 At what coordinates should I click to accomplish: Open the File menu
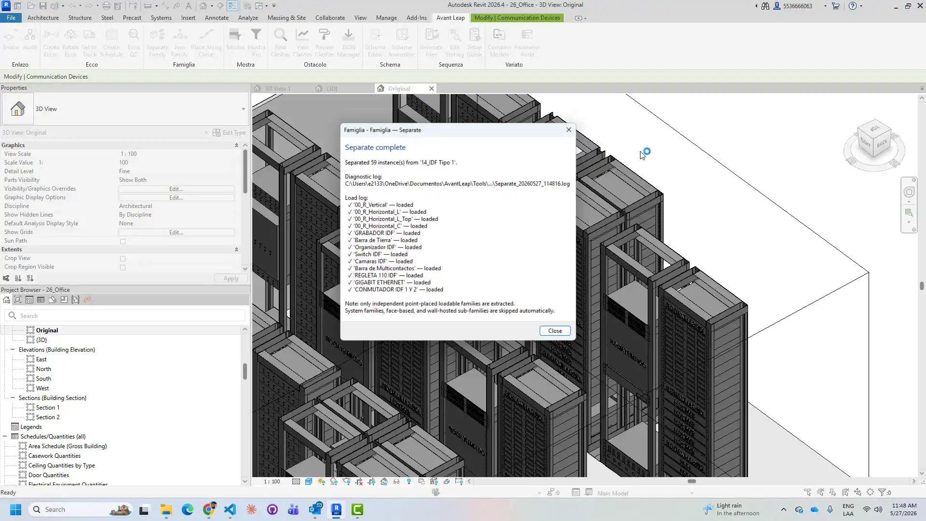pos(11,18)
